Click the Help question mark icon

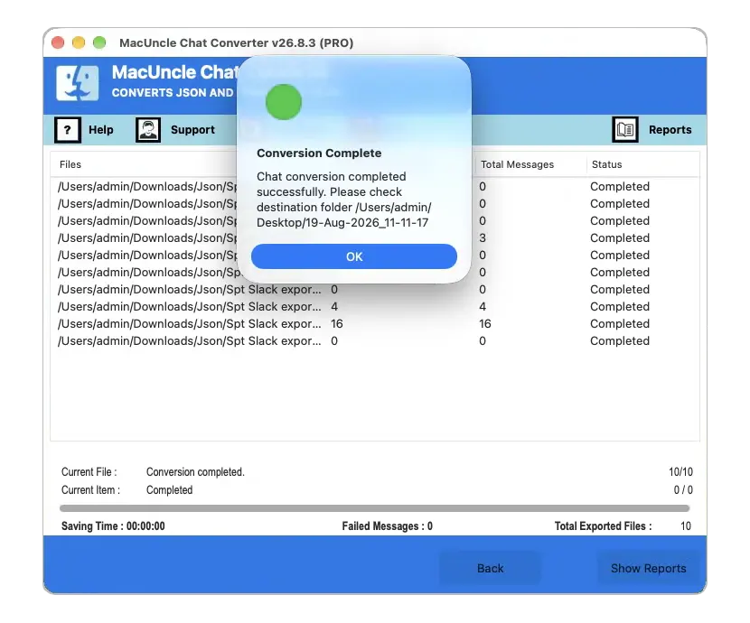coord(68,129)
